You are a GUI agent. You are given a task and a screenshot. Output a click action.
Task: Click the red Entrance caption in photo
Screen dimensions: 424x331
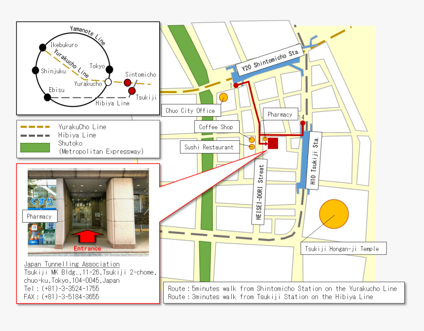click(x=87, y=248)
